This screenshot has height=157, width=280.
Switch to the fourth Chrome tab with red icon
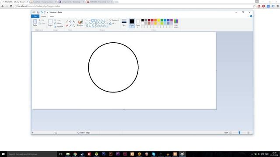99,2
